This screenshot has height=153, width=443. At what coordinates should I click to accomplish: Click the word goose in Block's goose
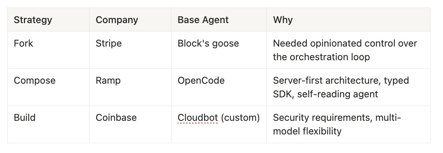[225, 44]
